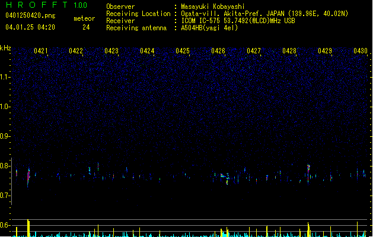This screenshot has height=237, width=373.
Task: Click the 0425 time marker
Action: click(183, 51)
